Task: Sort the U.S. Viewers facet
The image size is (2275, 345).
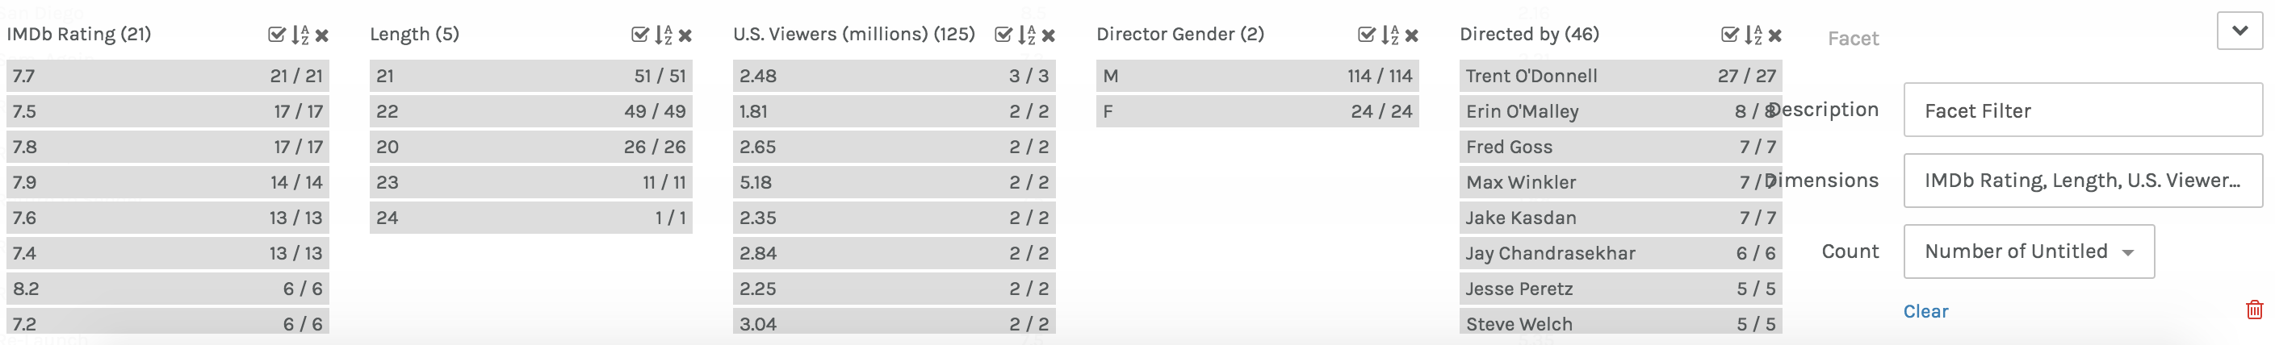Action: 1026,35
